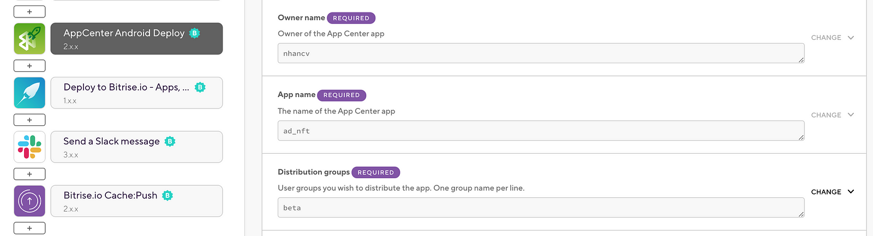
Task: Click verified badge next to Deploy to Bitrise.io
Action: 200,87
